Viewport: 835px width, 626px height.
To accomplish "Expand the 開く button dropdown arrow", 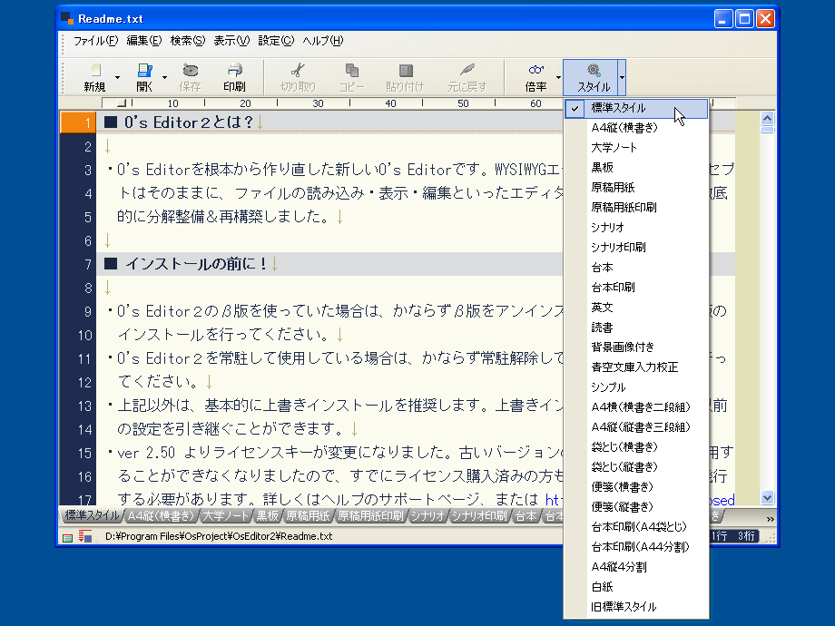I will point(164,78).
